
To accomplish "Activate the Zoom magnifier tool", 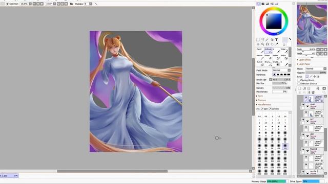I will point(262,44).
